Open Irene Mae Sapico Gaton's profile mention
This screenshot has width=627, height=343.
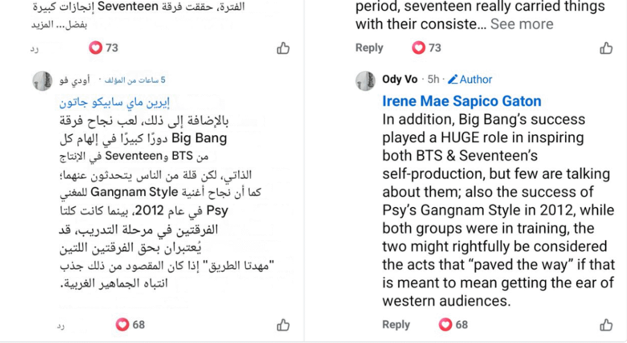[462, 101]
